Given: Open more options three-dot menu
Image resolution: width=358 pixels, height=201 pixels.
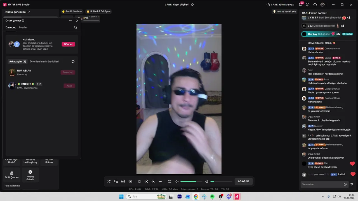Looking at the screenshot, I should point(161,181).
